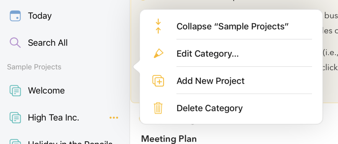The height and width of the screenshot is (144, 338).
Task: Open the partially visible Holiday project
Action: tap(70, 142)
